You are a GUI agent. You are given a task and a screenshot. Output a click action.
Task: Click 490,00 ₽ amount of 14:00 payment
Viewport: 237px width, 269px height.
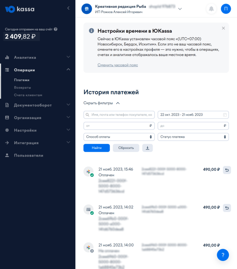tap(211, 245)
